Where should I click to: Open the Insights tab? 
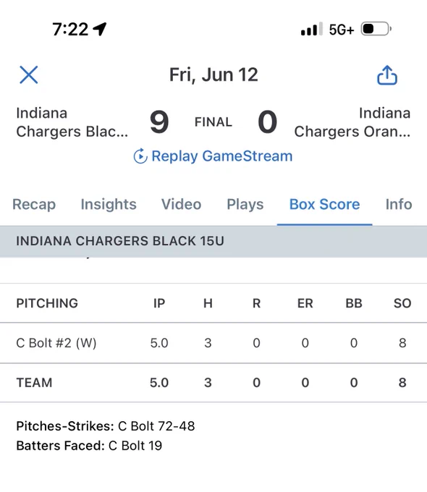pos(109,205)
